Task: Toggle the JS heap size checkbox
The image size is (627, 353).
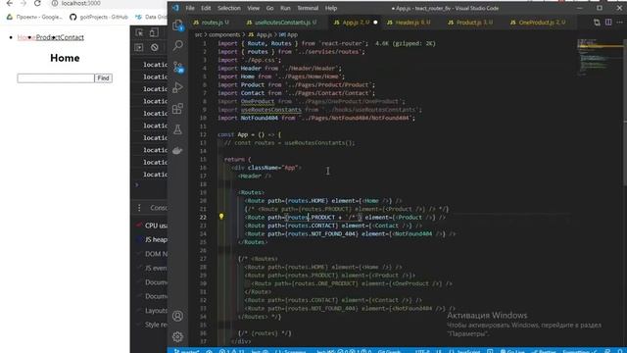Action: [x=139, y=239]
